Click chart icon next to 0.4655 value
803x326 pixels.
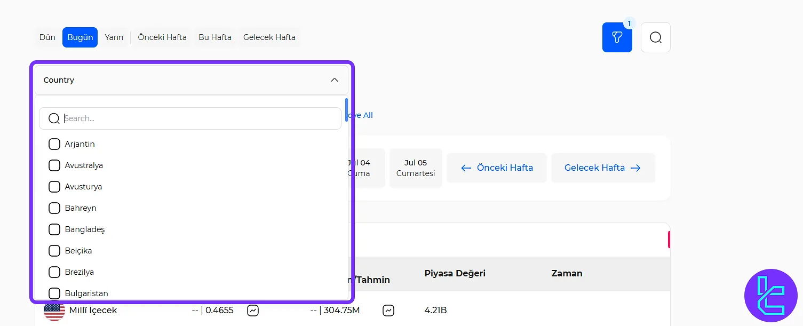point(253,310)
